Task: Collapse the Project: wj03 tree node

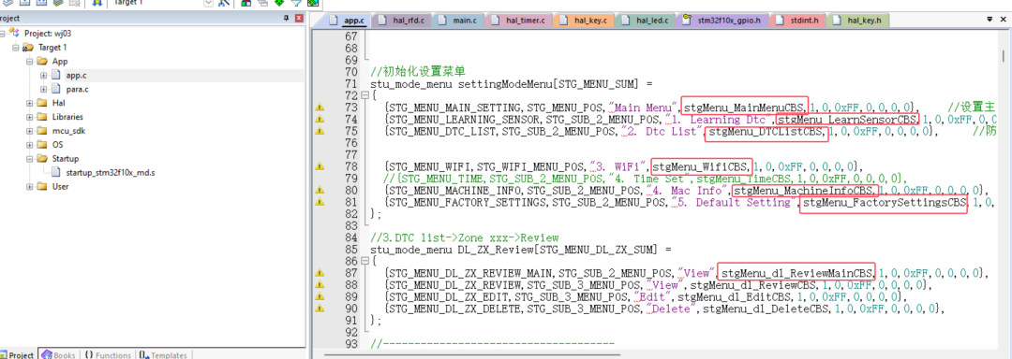Action: click(3, 33)
